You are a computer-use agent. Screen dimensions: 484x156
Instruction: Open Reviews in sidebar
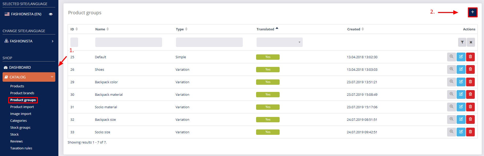[x=16, y=141]
